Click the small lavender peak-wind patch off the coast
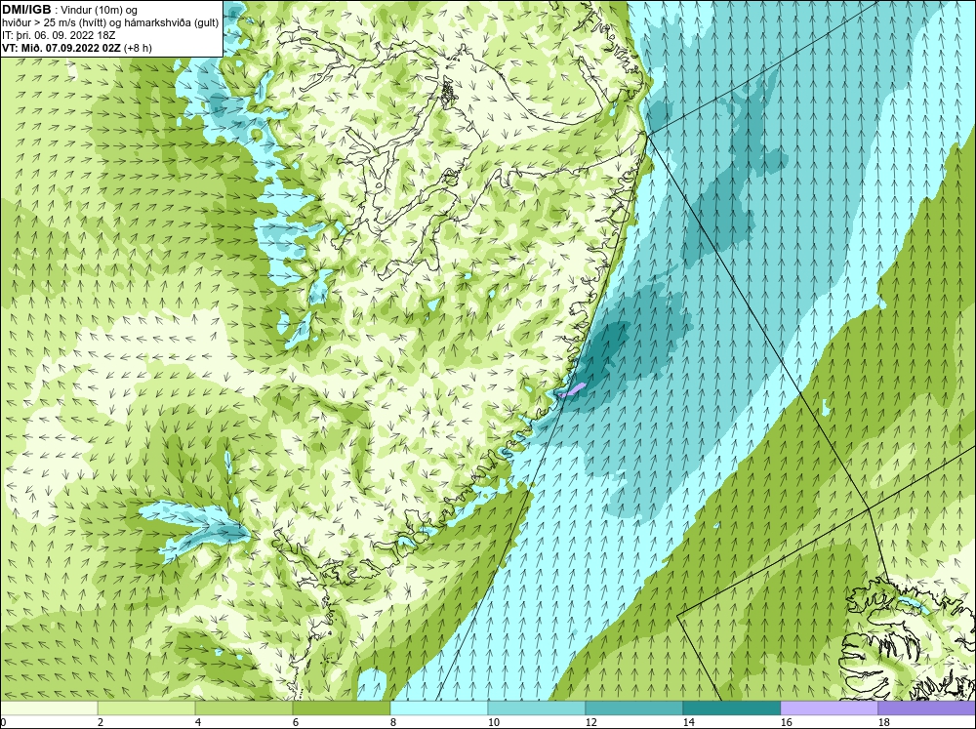The image size is (976, 729). pyautogui.click(x=572, y=390)
